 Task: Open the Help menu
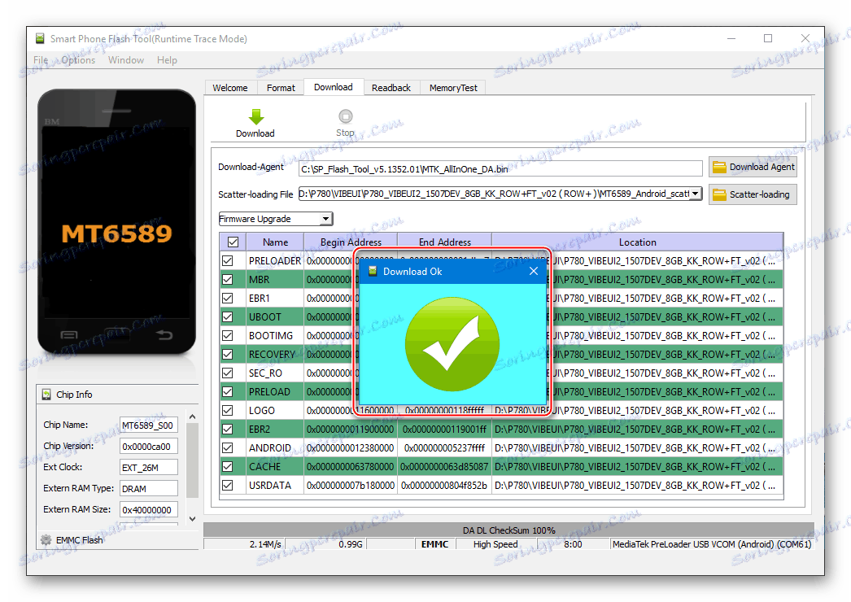click(167, 59)
